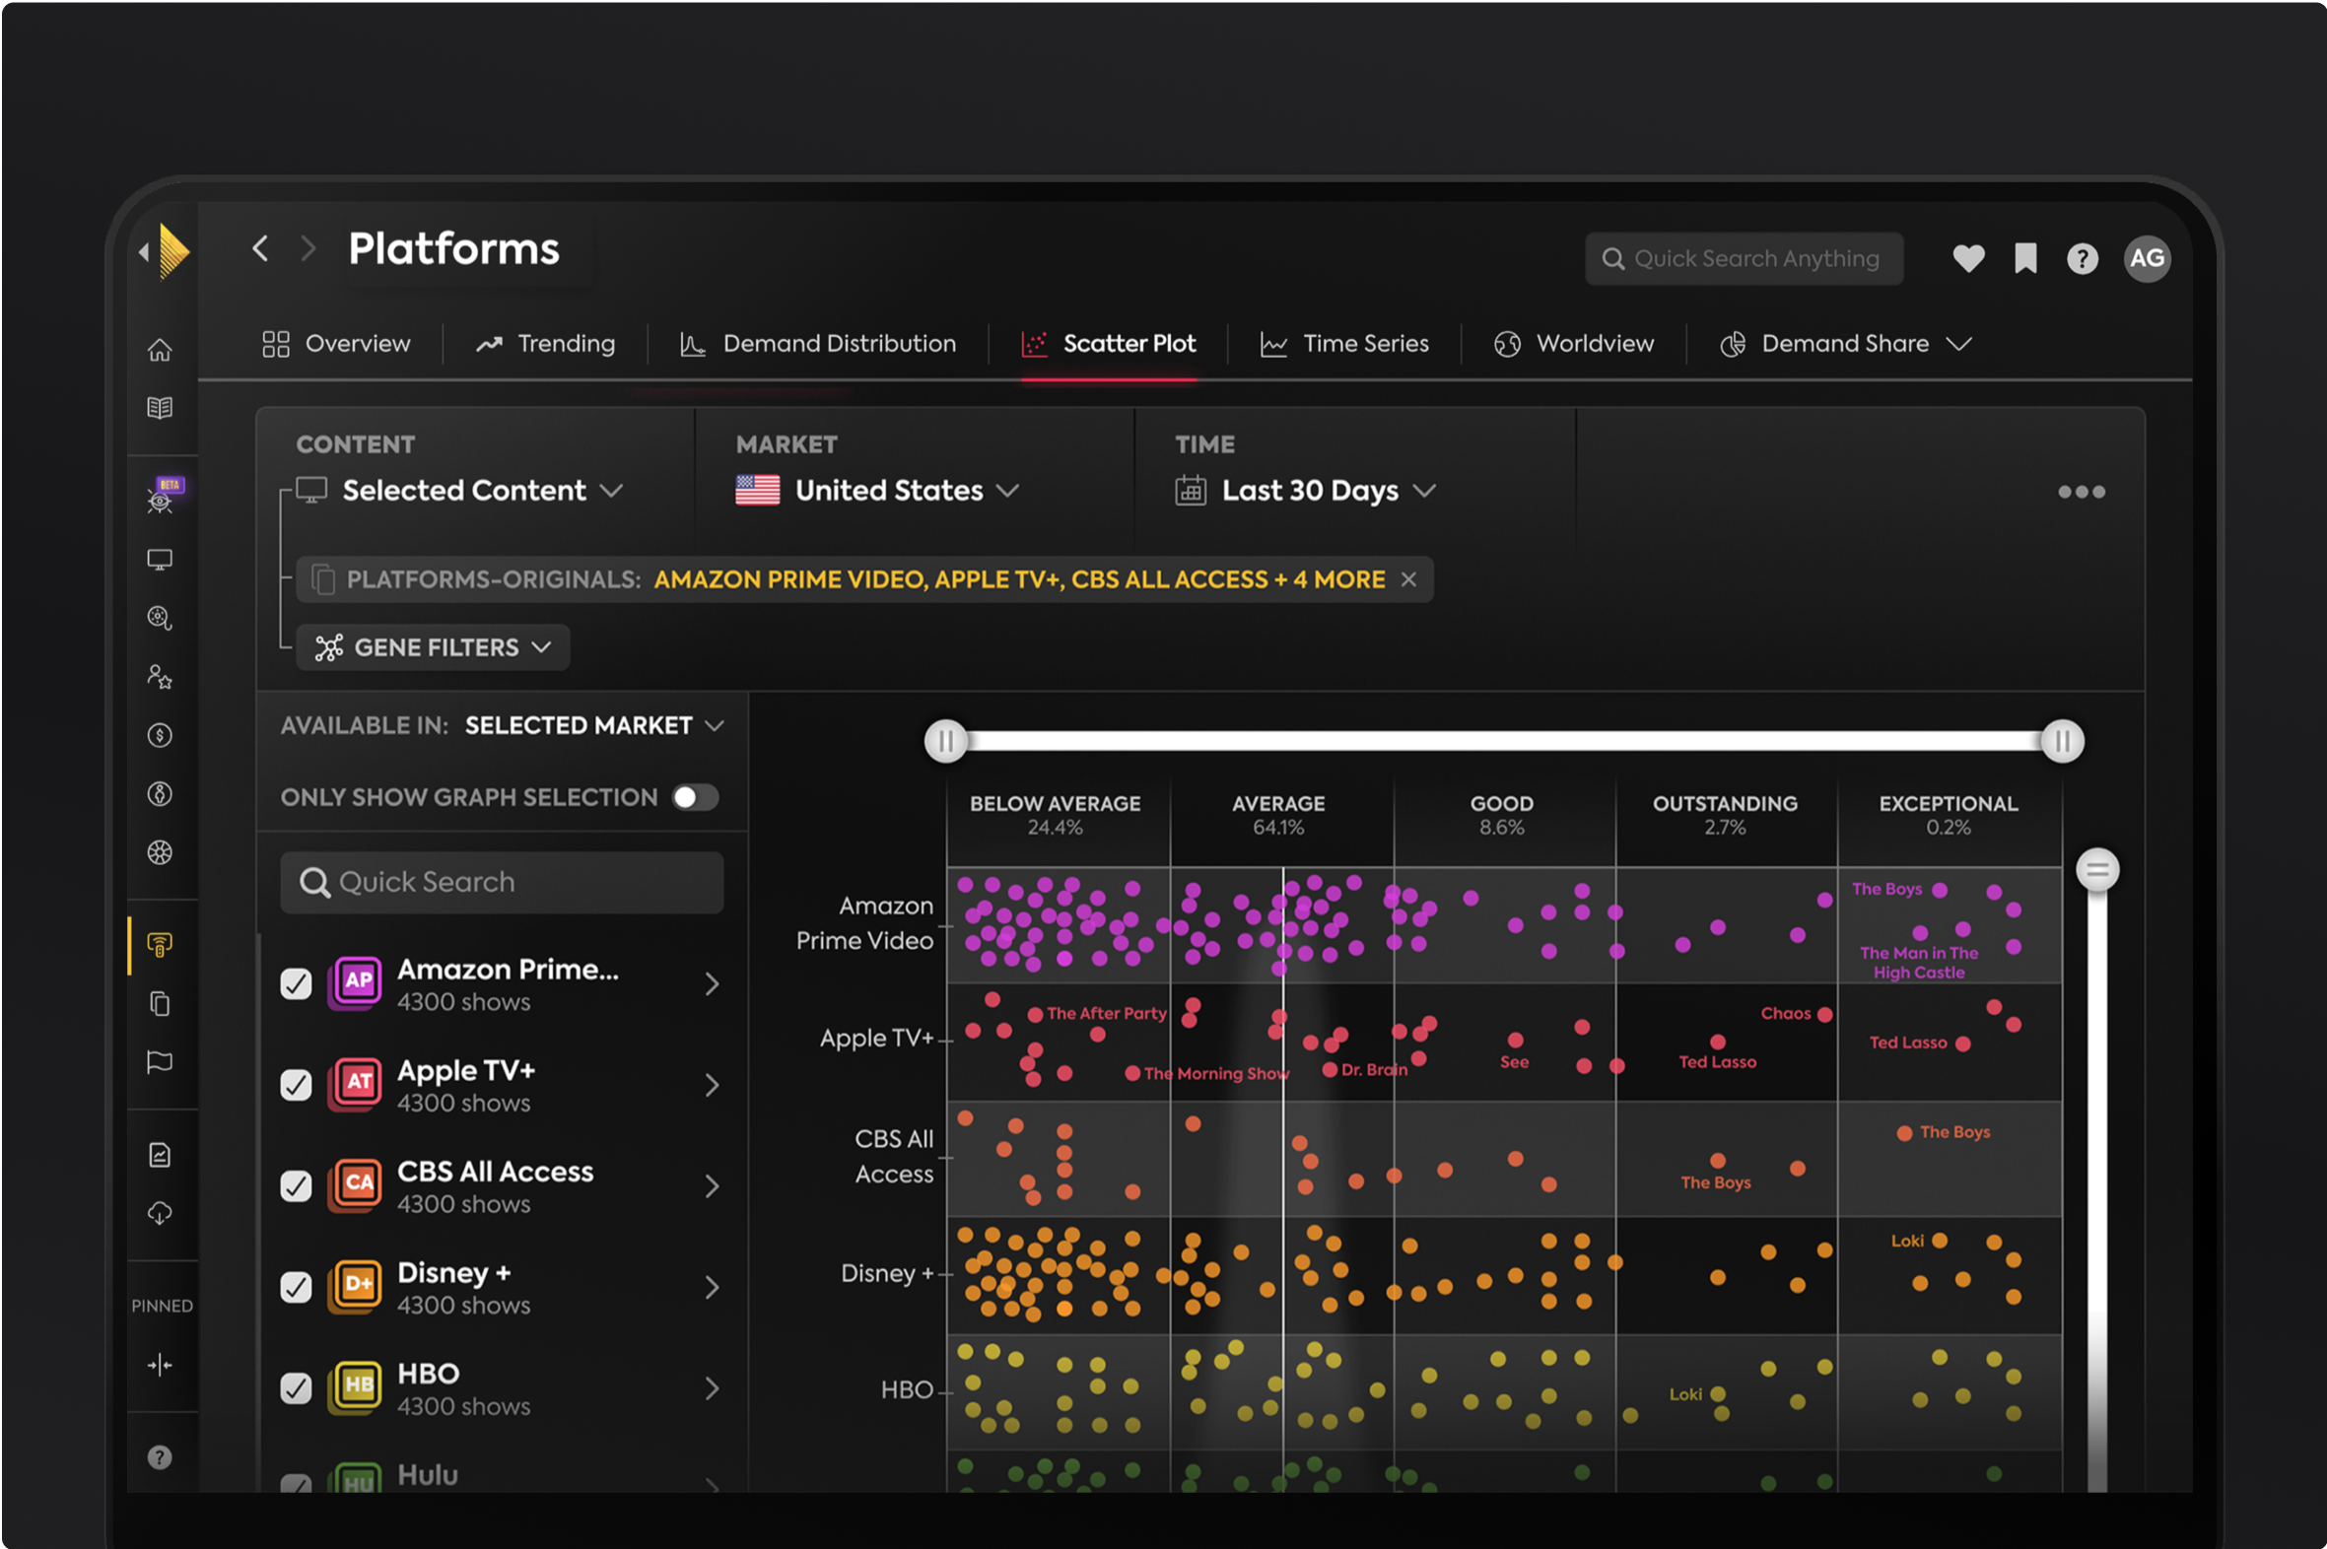Image resolution: width=2327 pixels, height=1549 pixels.
Task: Go forward using the right arrow
Action: pyautogui.click(x=308, y=248)
